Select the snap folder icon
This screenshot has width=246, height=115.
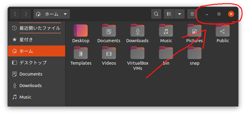tap(194, 53)
